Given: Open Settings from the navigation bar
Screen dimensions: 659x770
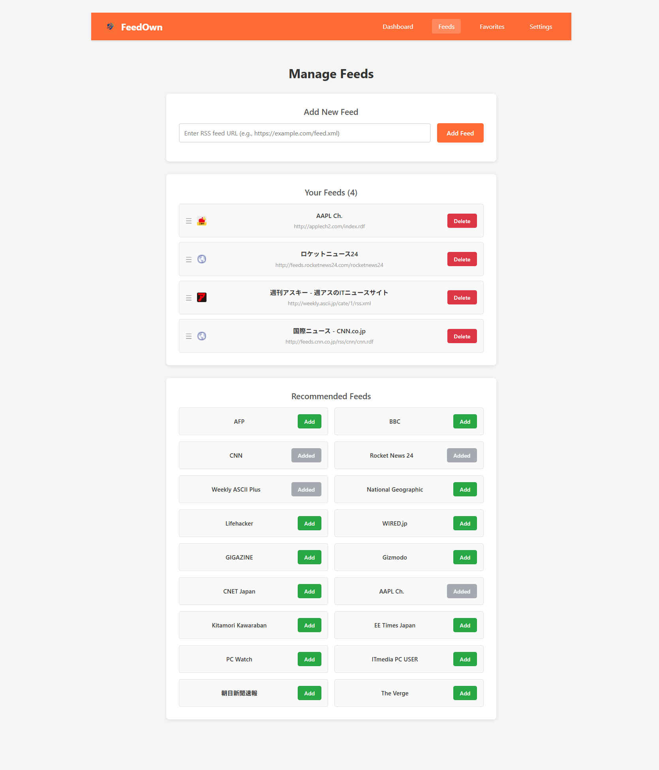Looking at the screenshot, I should pos(541,26).
